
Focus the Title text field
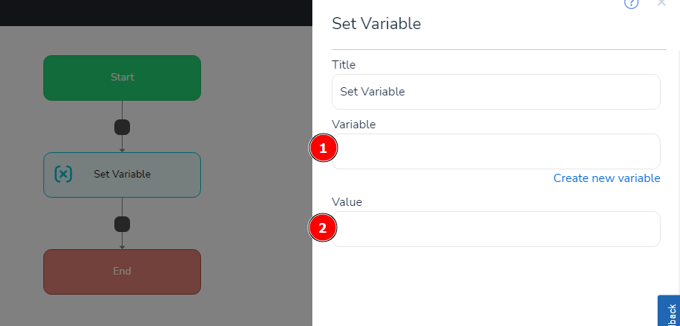point(495,92)
